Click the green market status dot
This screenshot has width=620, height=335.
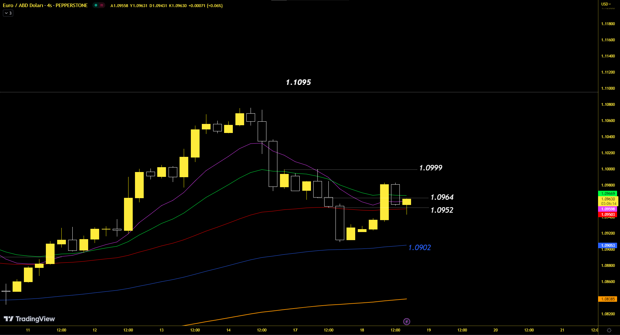[x=96, y=5]
